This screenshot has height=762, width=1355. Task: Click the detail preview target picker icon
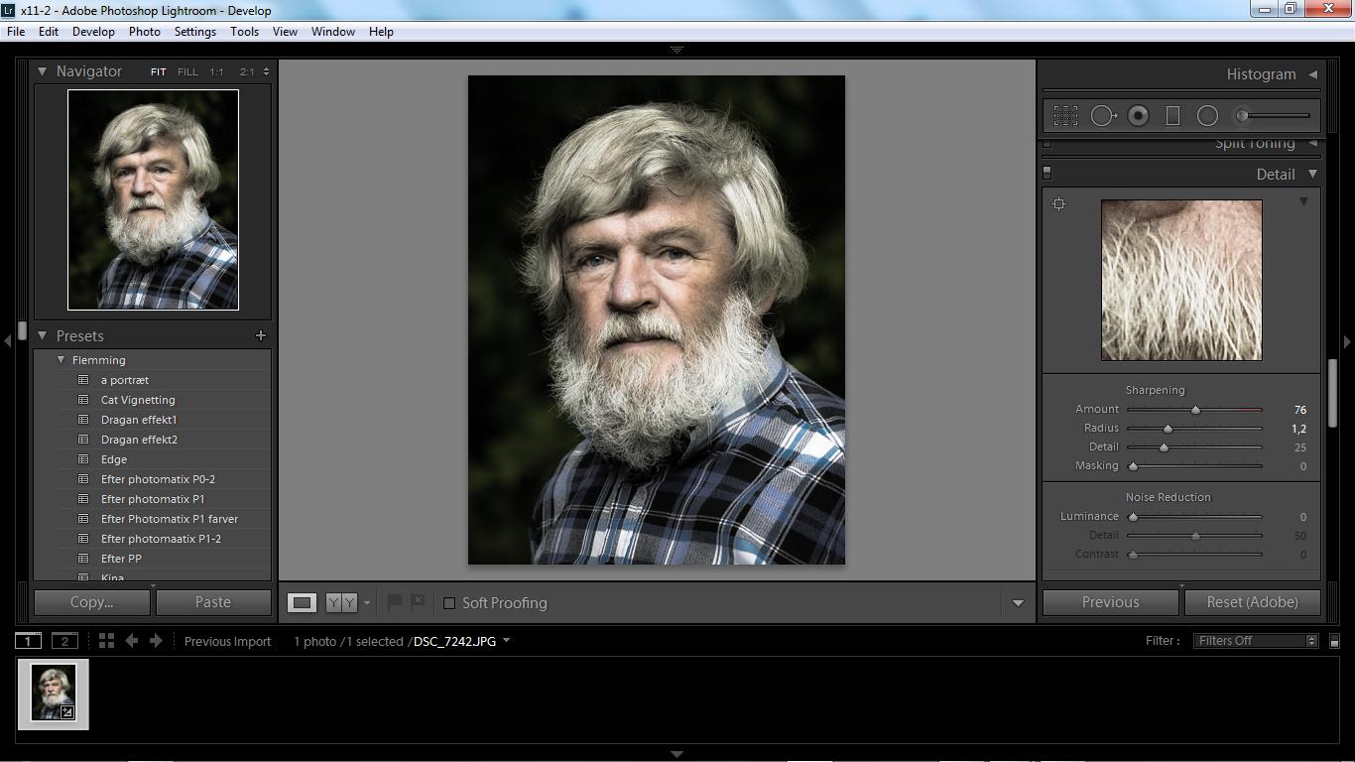pyautogui.click(x=1059, y=204)
